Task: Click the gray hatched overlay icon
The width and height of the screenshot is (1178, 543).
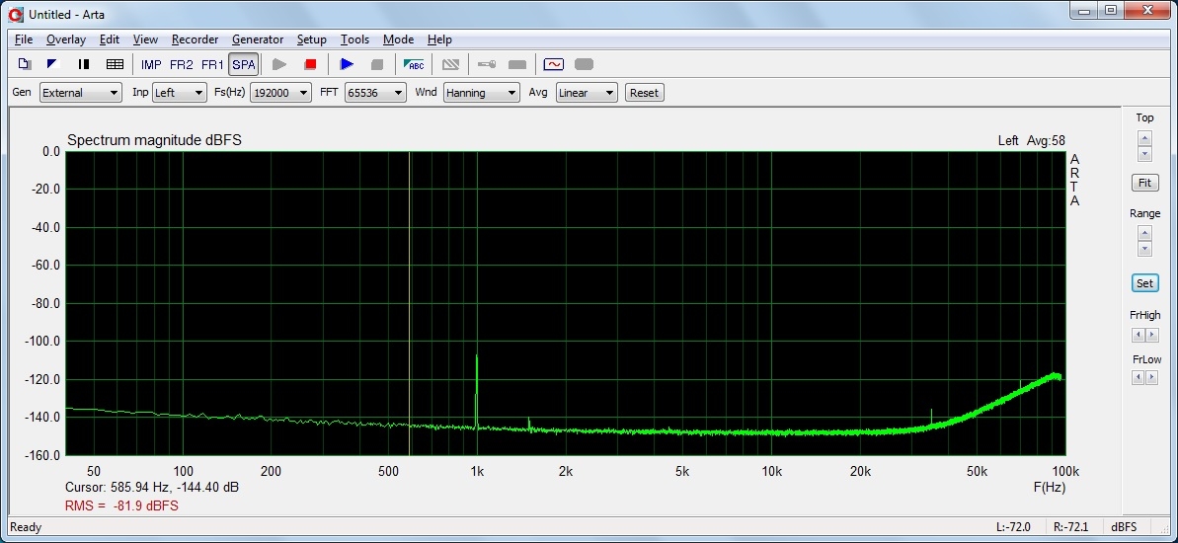Action: pyautogui.click(x=450, y=64)
